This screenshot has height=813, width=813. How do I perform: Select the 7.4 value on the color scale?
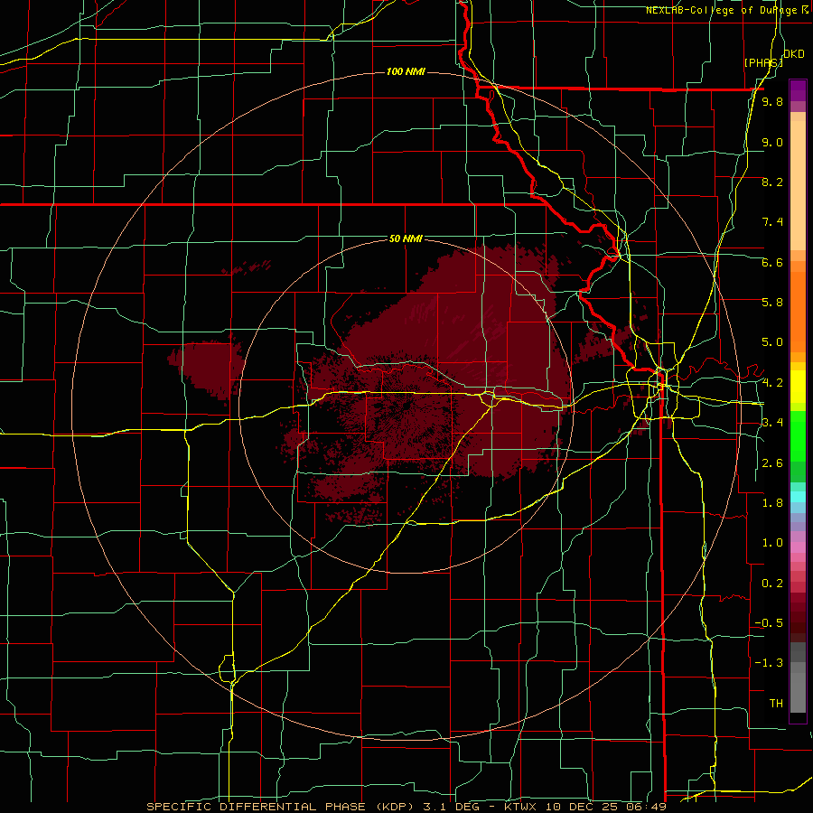(772, 222)
